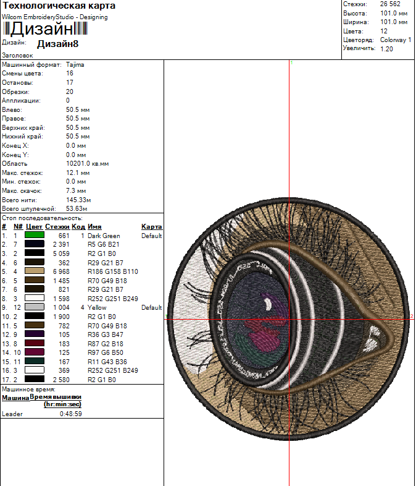Click the 'Технологическая карта' title
This screenshot has height=486, width=416.
point(59,6)
